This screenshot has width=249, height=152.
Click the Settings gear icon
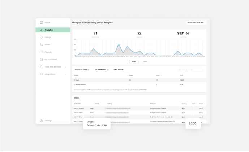[41, 121]
